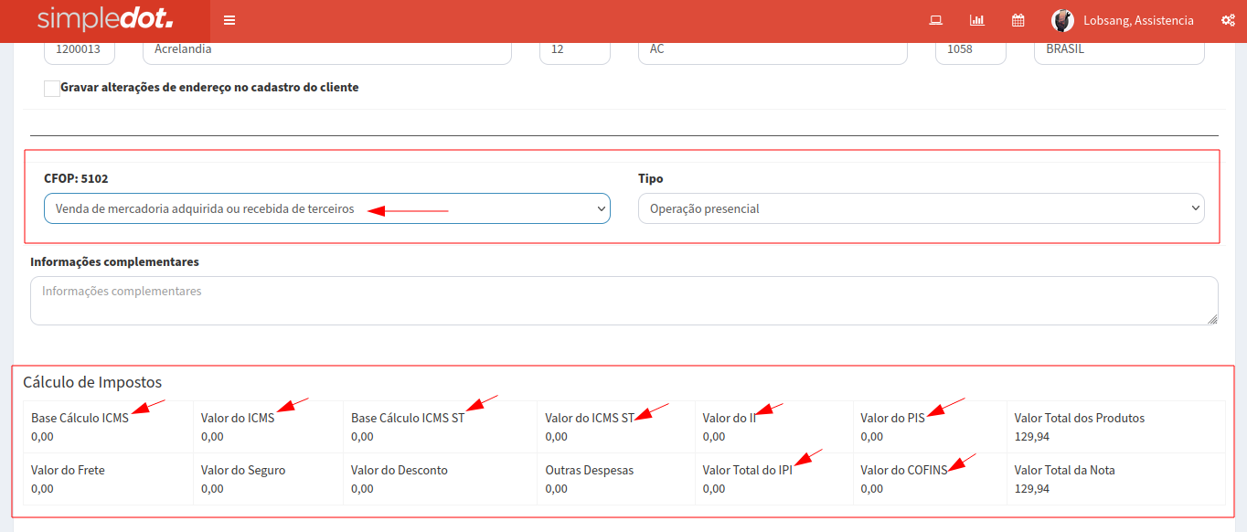Click the city code field 1200013
Image resolution: width=1247 pixels, height=532 pixels.
[x=80, y=51]
